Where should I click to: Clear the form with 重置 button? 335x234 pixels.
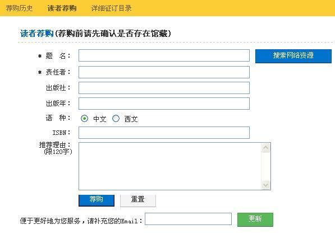tap(138, 200)
